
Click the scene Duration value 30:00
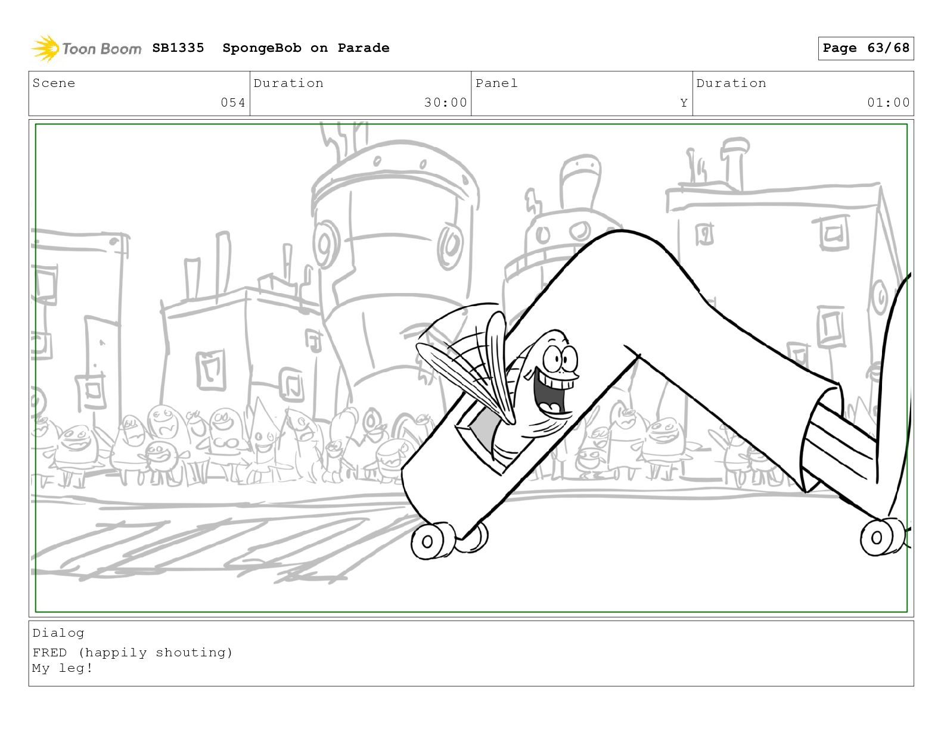point(446,102)
